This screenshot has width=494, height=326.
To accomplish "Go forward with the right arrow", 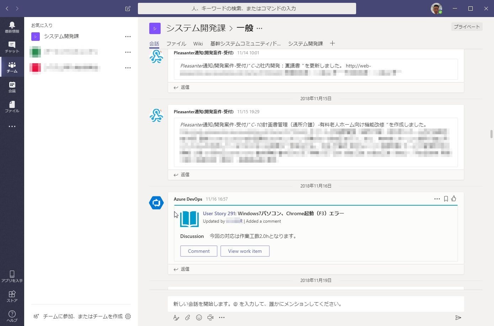I will [17, 9].
